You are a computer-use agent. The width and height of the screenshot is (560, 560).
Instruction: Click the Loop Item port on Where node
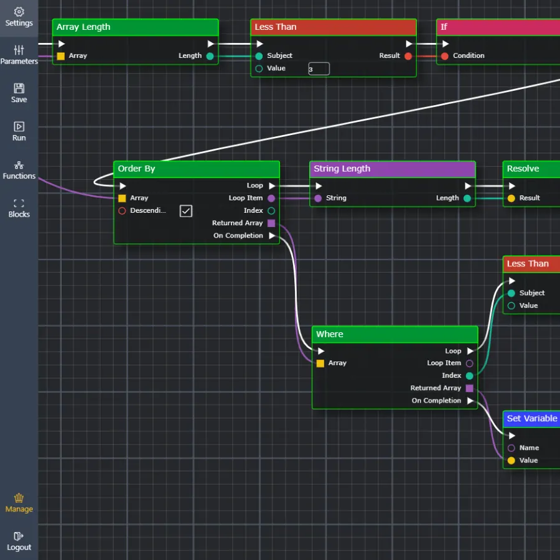(470, 363)
